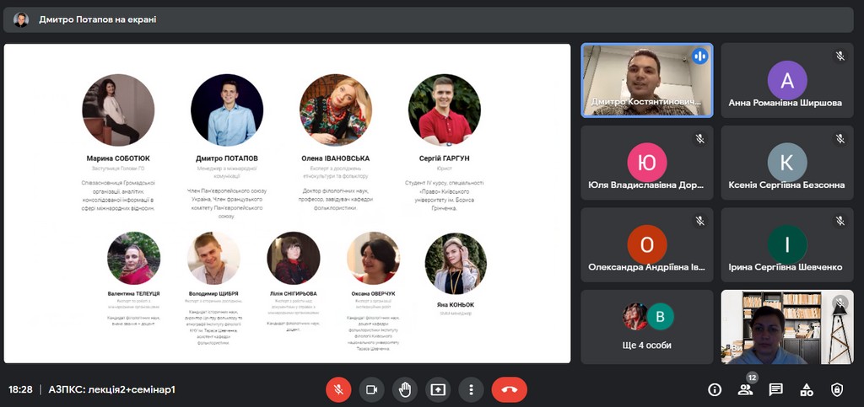The image size is (864, 407).
Task: Click muted mic icon on Ксенія's tile
Action: [840, 138]
